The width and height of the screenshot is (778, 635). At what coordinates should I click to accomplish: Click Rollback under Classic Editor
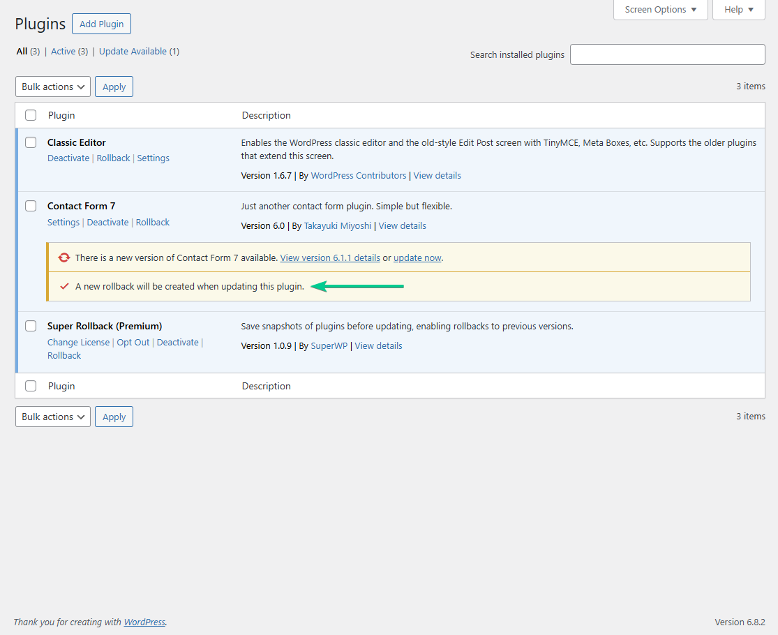click(113, 158)
